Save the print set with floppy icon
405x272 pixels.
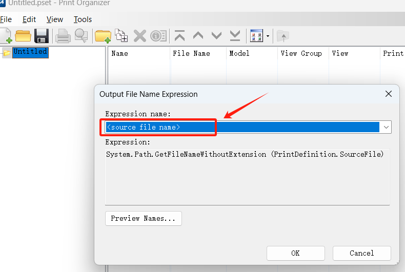coord(41,36)
